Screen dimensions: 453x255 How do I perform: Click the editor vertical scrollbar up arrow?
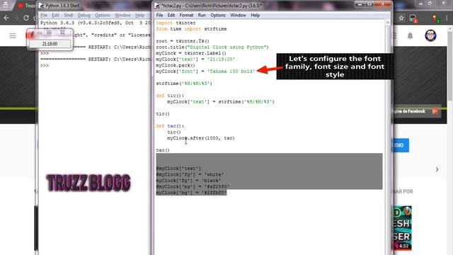tap(388, 23)
